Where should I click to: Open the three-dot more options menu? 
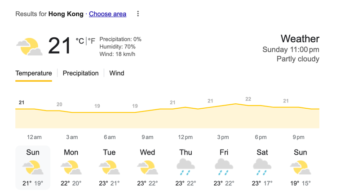(138, 13)
